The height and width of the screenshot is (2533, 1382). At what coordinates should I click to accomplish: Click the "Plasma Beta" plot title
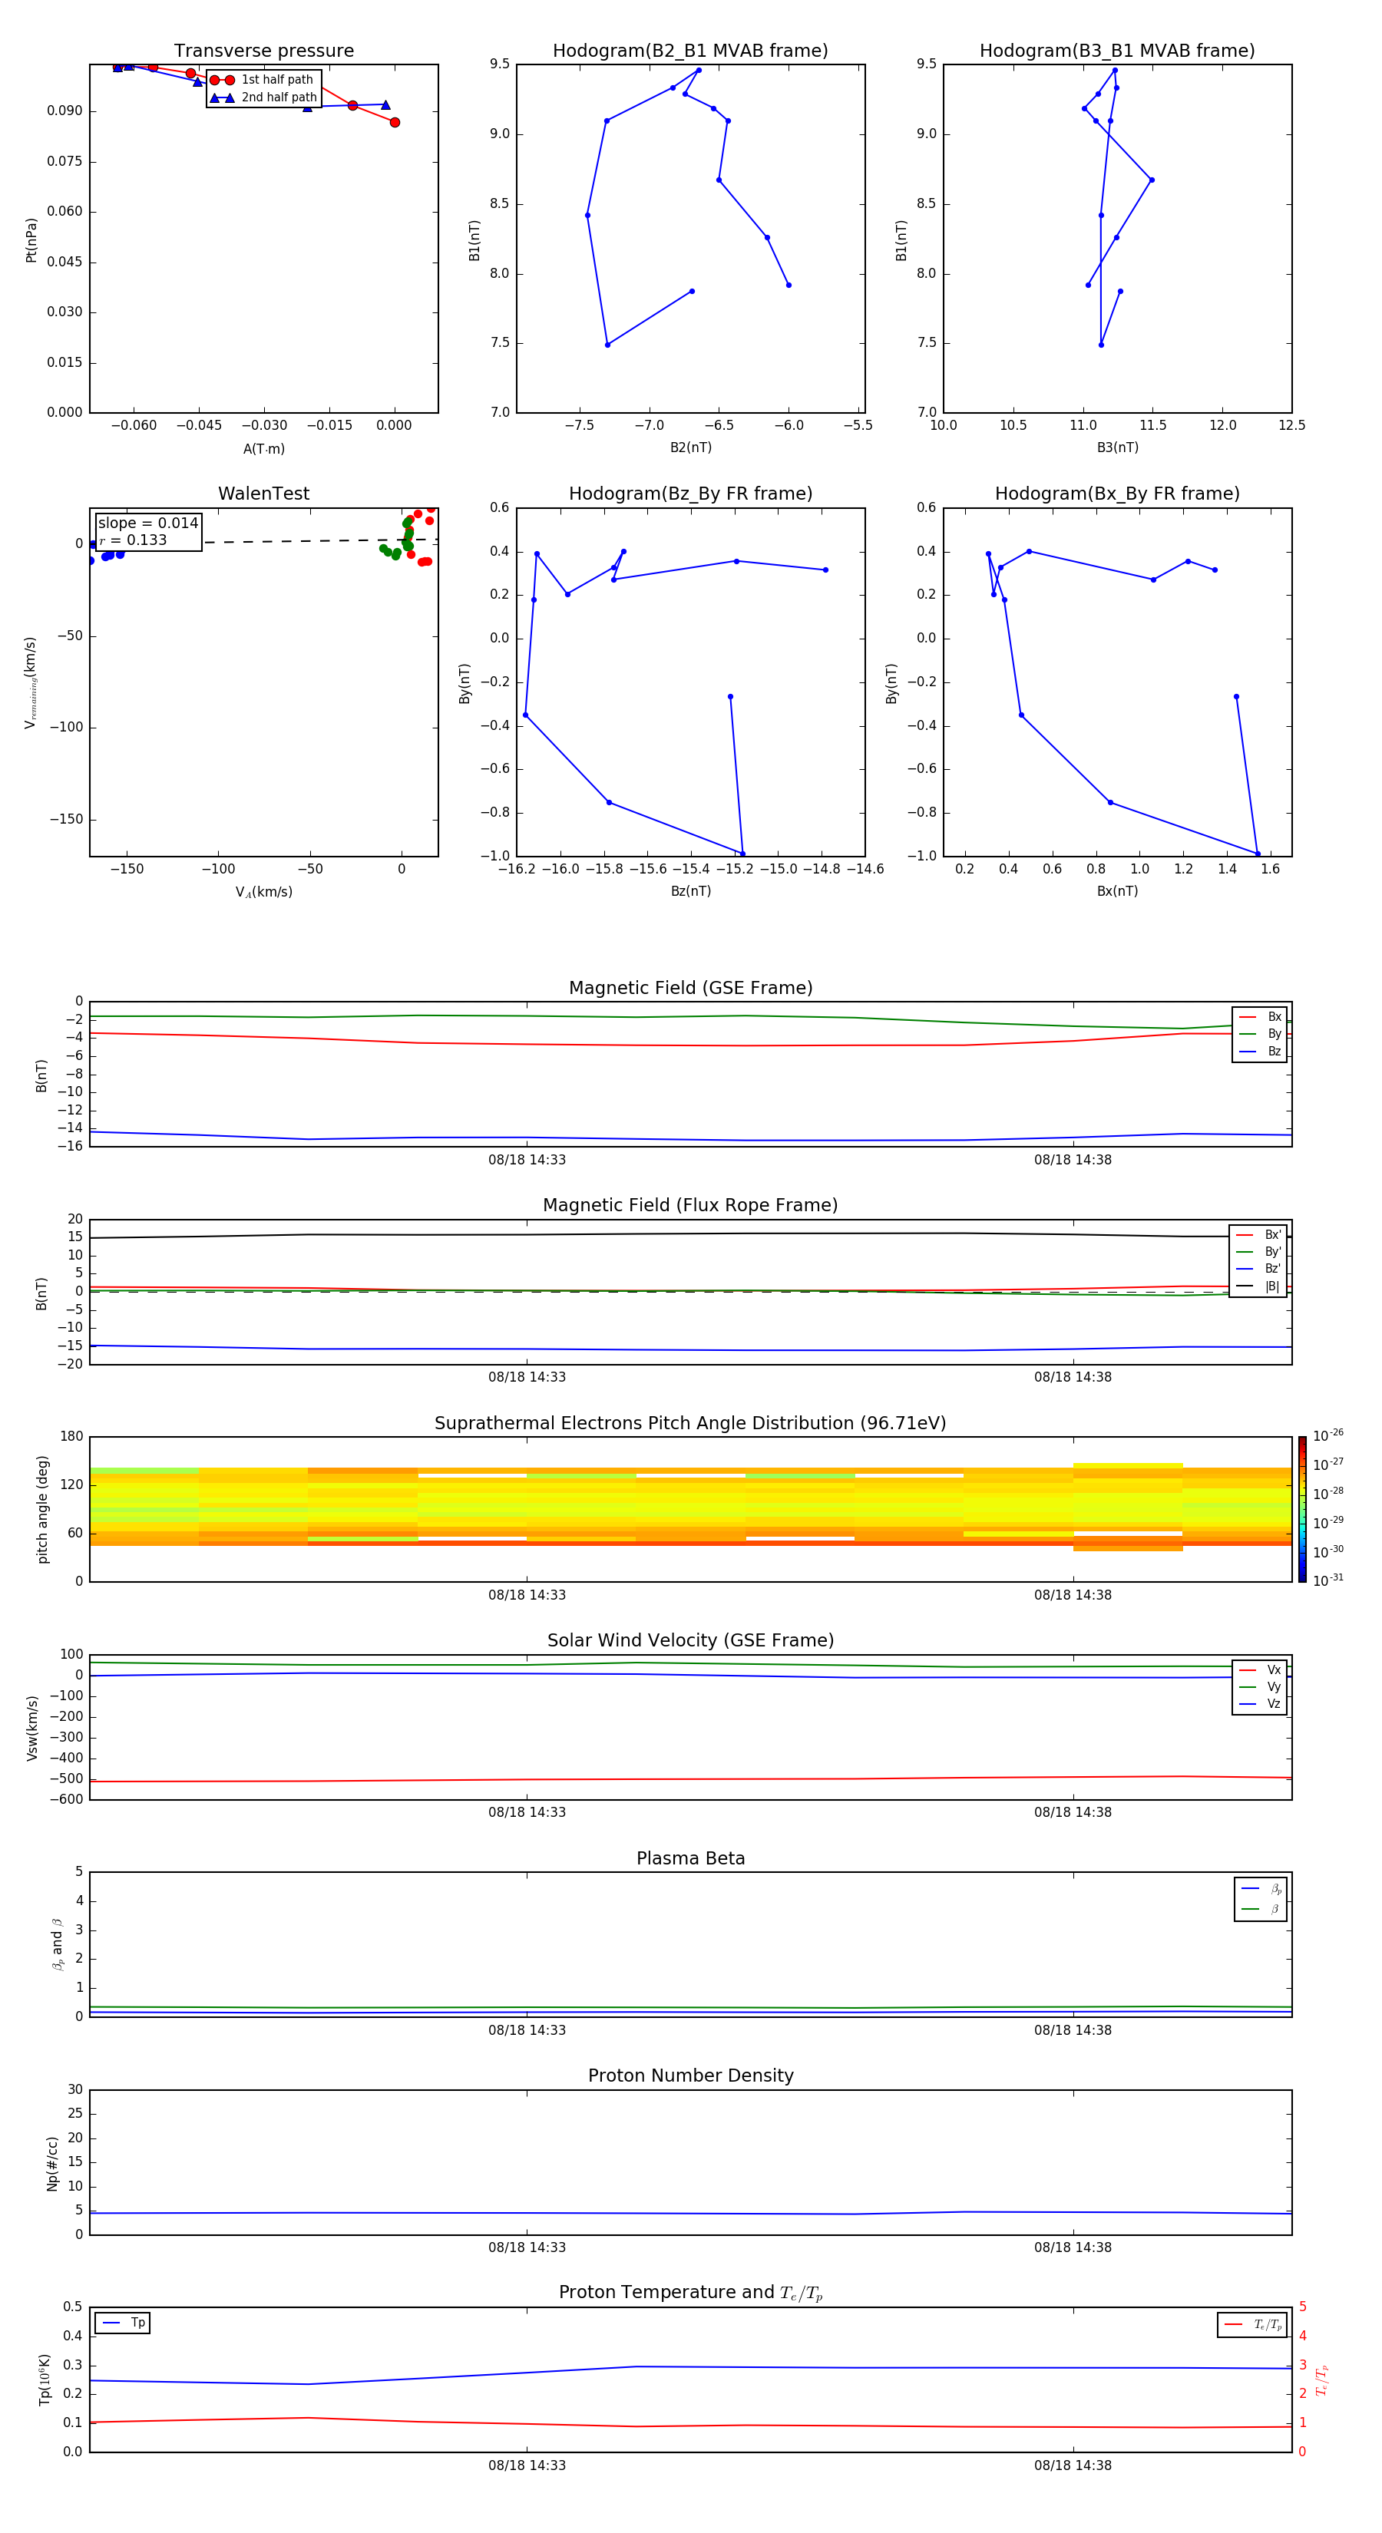(690, 1858)
